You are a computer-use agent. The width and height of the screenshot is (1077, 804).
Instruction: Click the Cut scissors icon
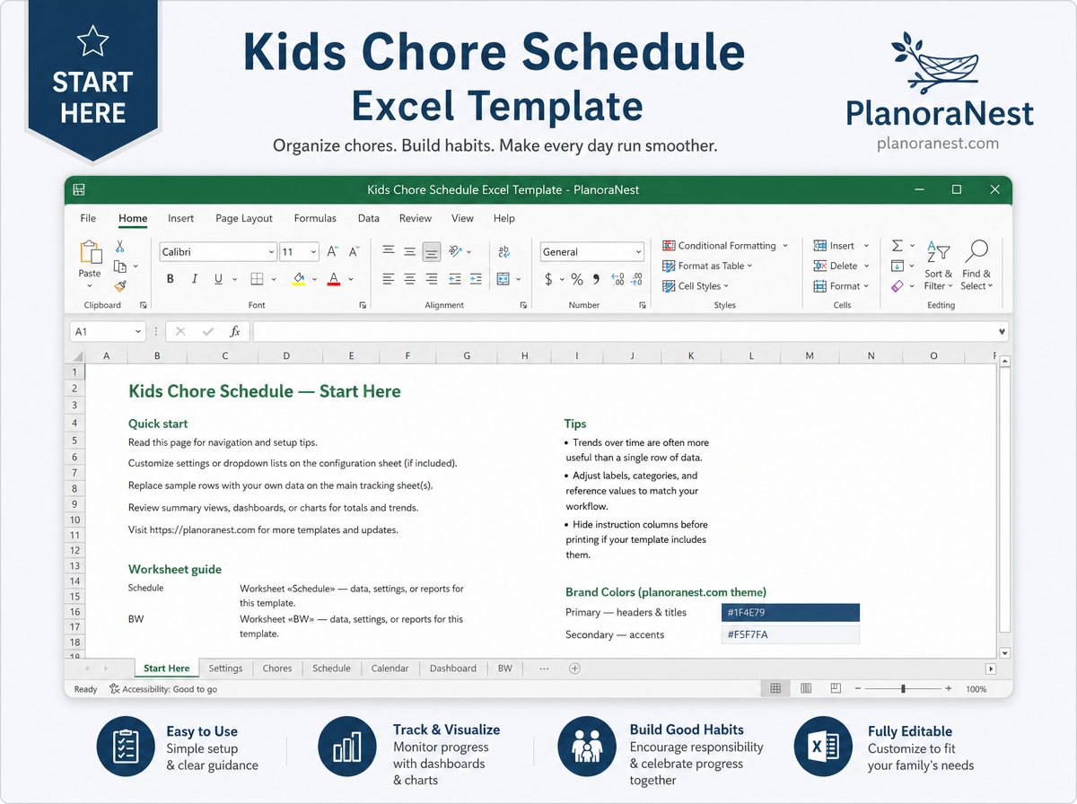coord(119,247)
